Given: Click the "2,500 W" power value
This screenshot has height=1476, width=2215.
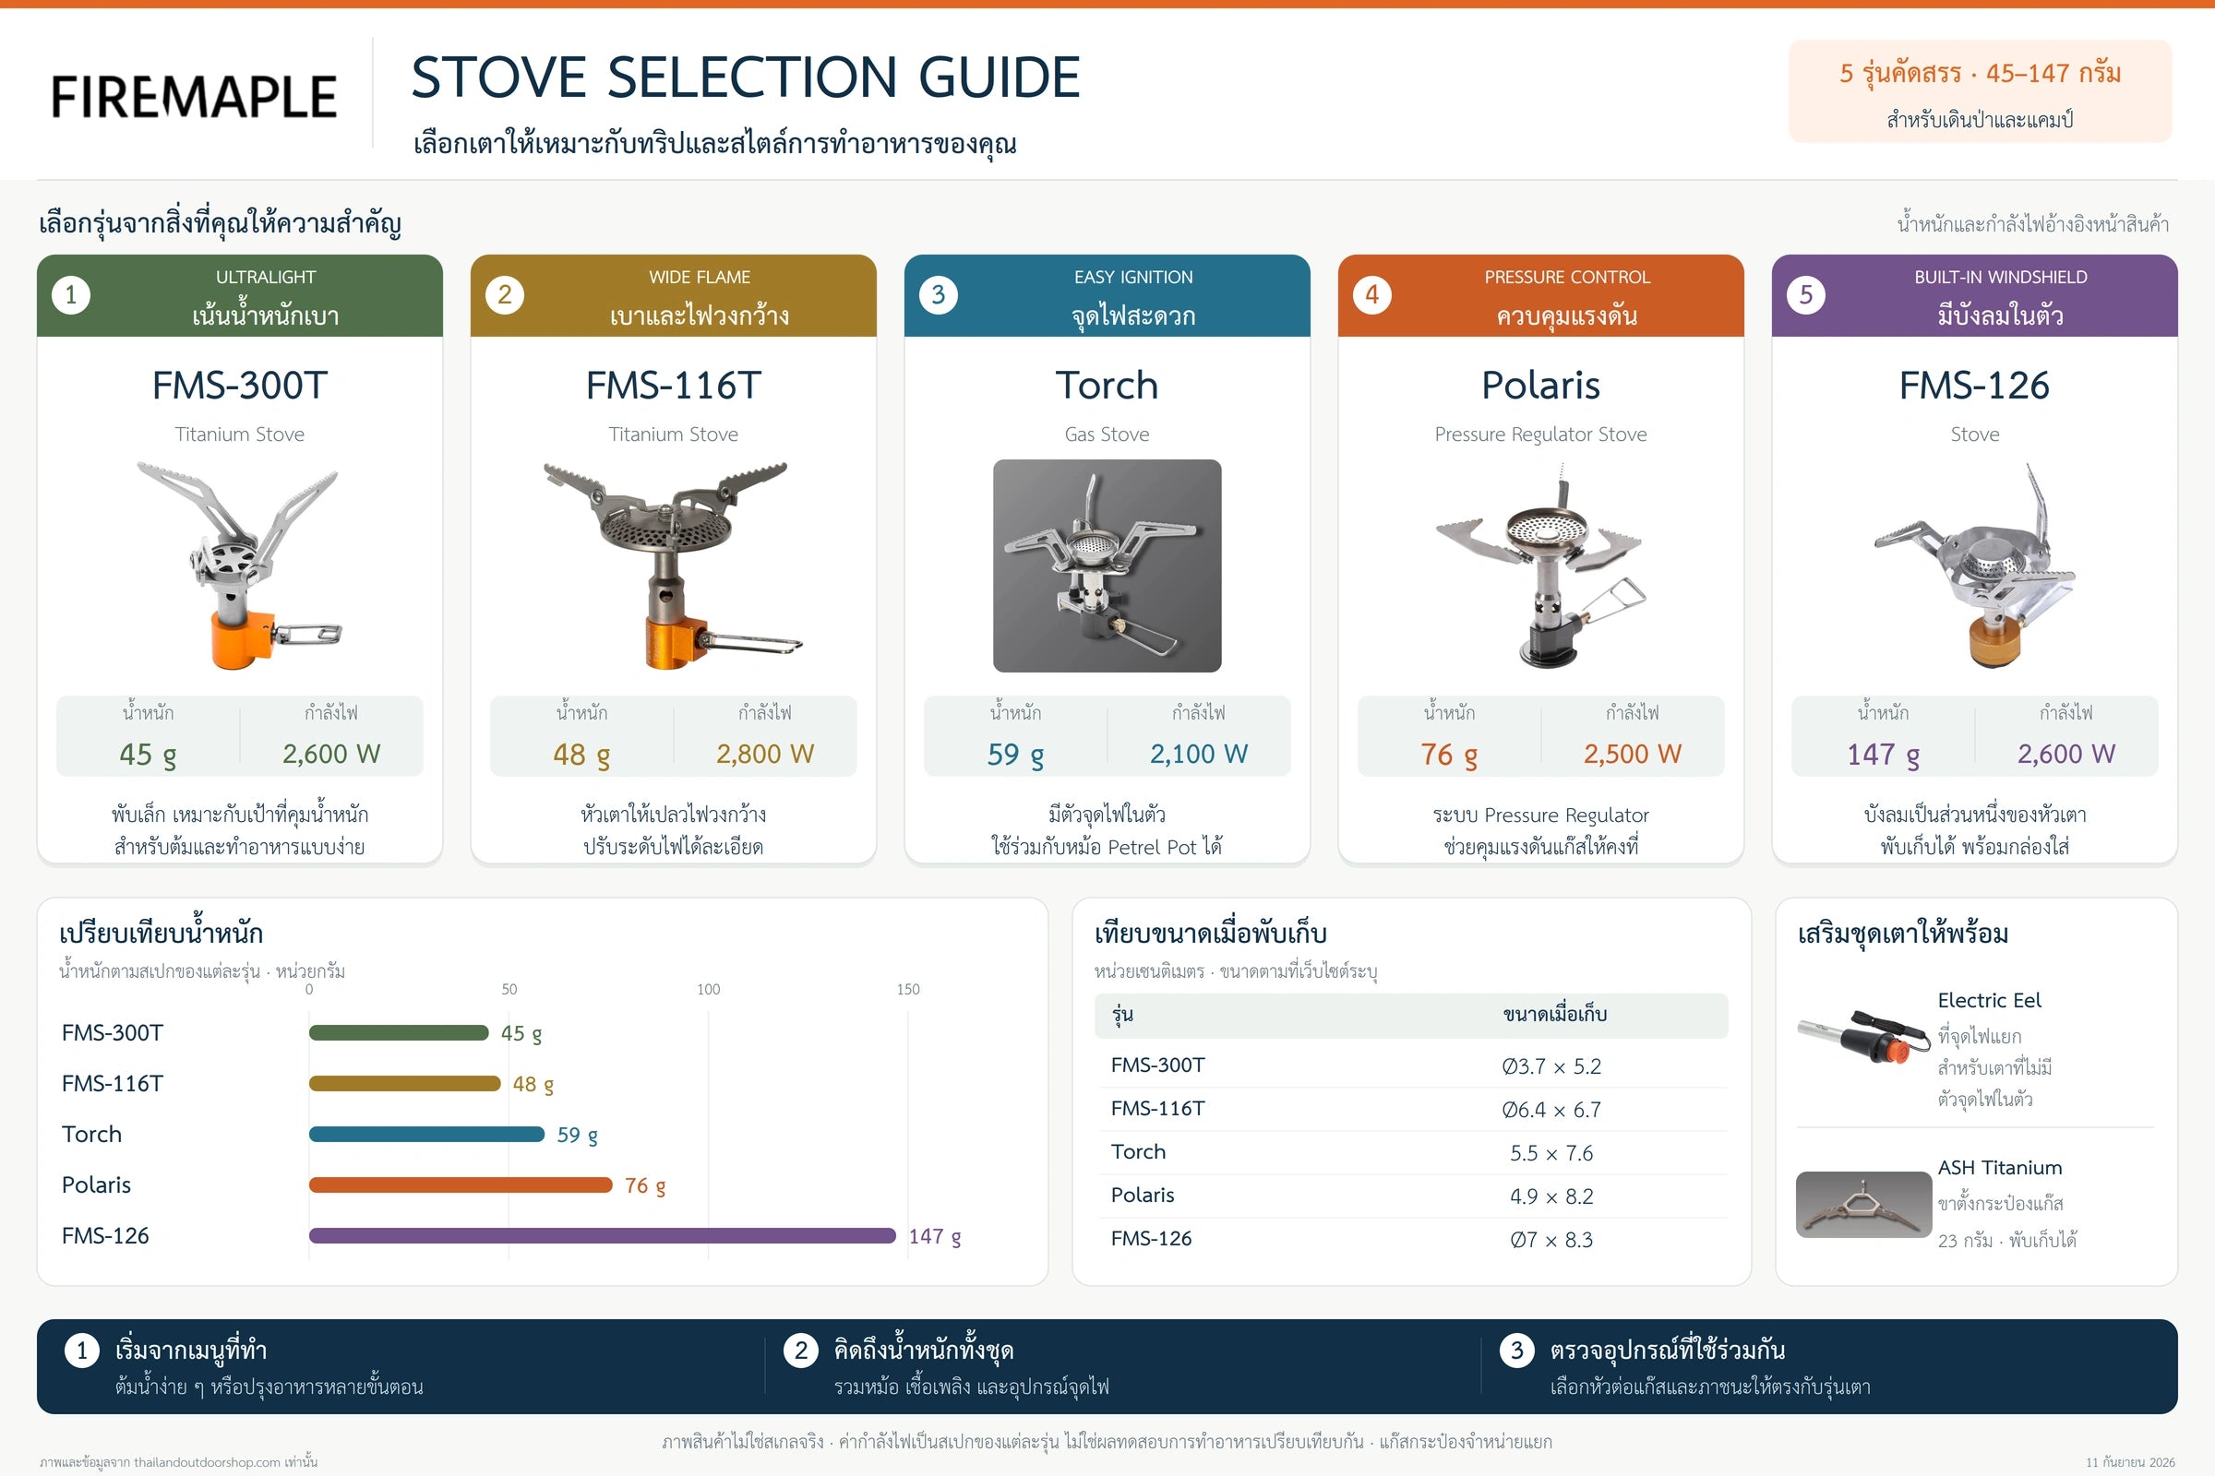Looking at the screenshot, I should [1632, 754].
